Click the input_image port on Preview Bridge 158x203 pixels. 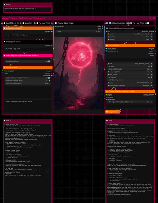55,26
